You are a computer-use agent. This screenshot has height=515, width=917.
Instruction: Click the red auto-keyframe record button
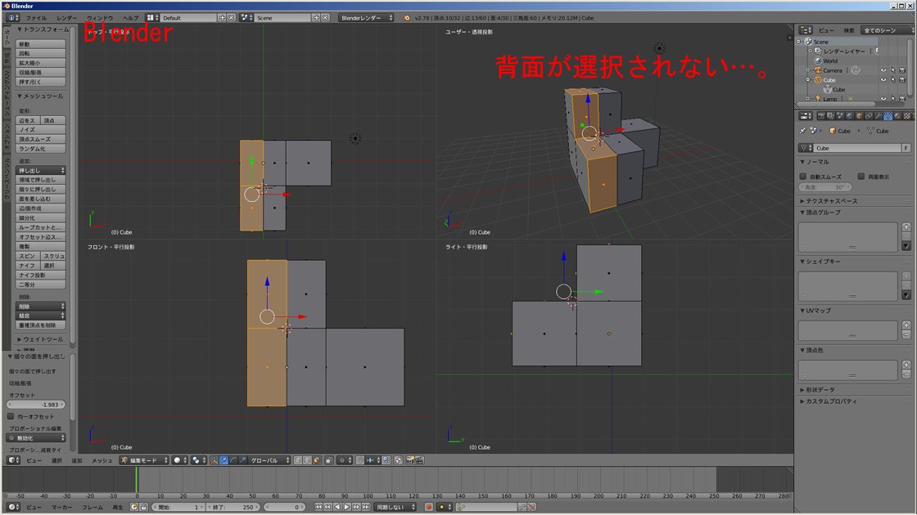point(429,507)
